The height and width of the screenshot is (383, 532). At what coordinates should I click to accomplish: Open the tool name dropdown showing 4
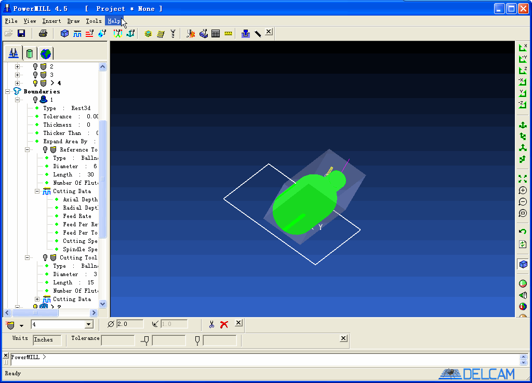pos(88,324)
